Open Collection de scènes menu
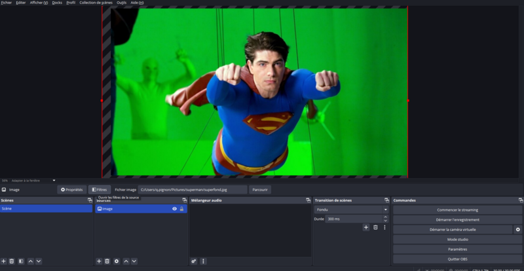The height and width of the screenshot is (271, 524). pyautogui.click(x=96, y=3)
